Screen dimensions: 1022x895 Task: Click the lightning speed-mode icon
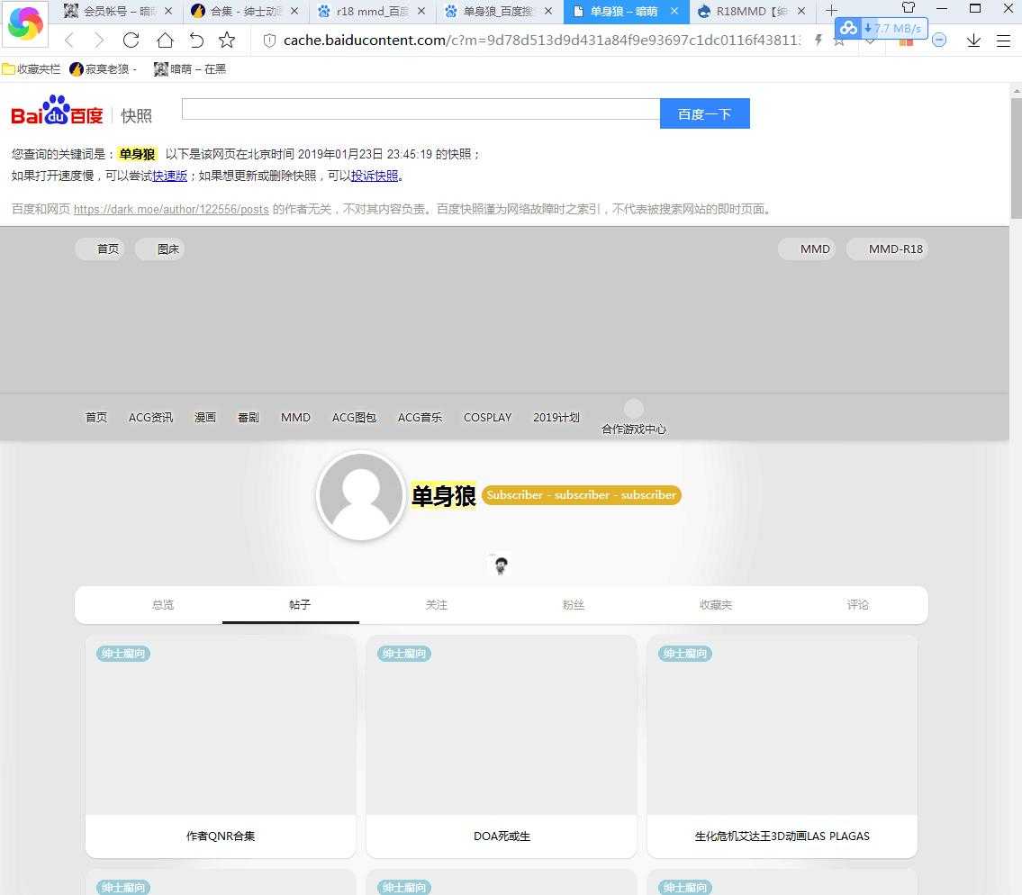pos(819,41)
